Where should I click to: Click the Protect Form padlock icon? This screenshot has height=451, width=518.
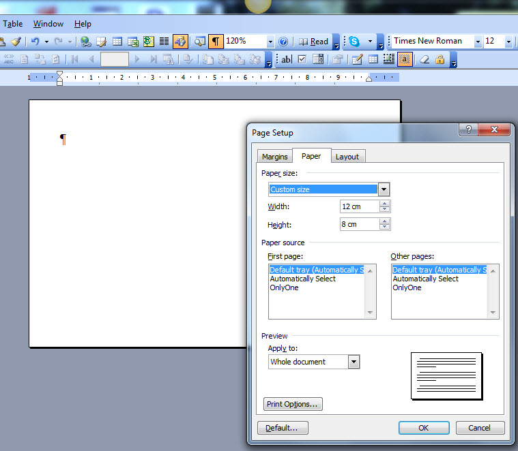440,59
